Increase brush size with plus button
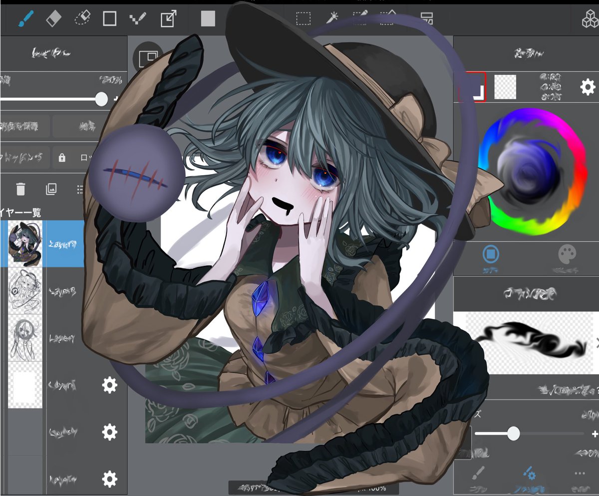The image size is (599, 496). pos(595,433)
